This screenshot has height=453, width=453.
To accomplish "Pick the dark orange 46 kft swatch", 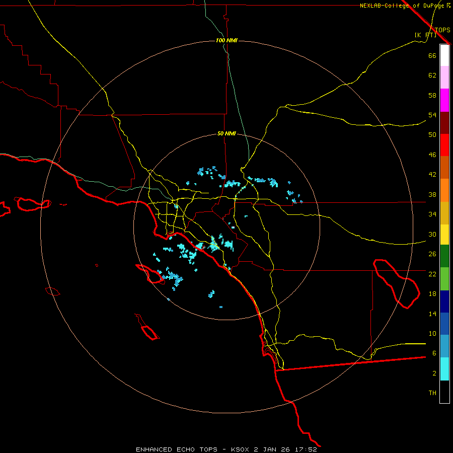I will pyautogui.click(x=444, y=167).
